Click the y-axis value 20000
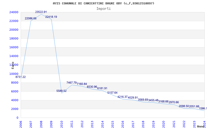 coord(14,30)
